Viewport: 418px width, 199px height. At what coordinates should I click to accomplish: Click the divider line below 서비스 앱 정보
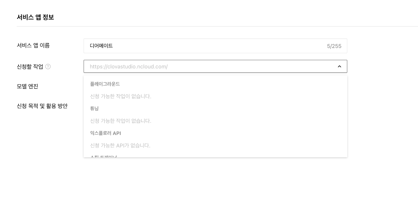pyautogui.click(x=217, y=26)
